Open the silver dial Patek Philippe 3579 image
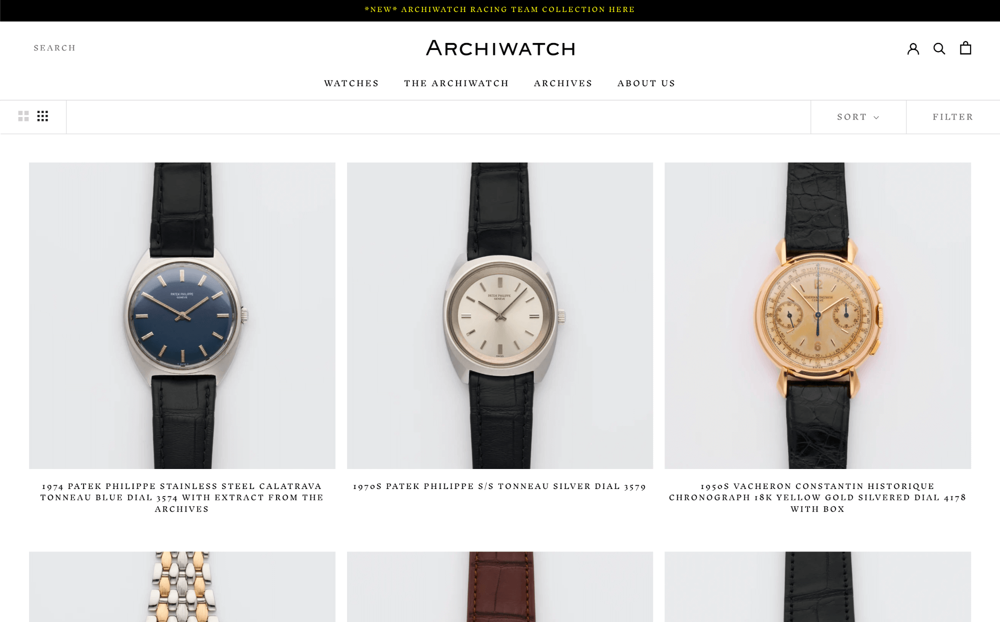 click(x=500, y=315)
